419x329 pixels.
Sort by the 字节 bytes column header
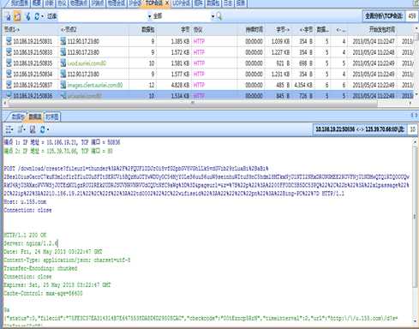click(x=174, y=29)
